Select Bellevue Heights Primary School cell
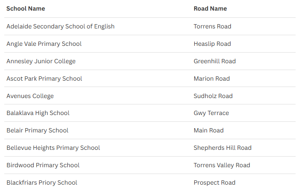The height and width of the screenshot is (191, 302). [53, 148]
